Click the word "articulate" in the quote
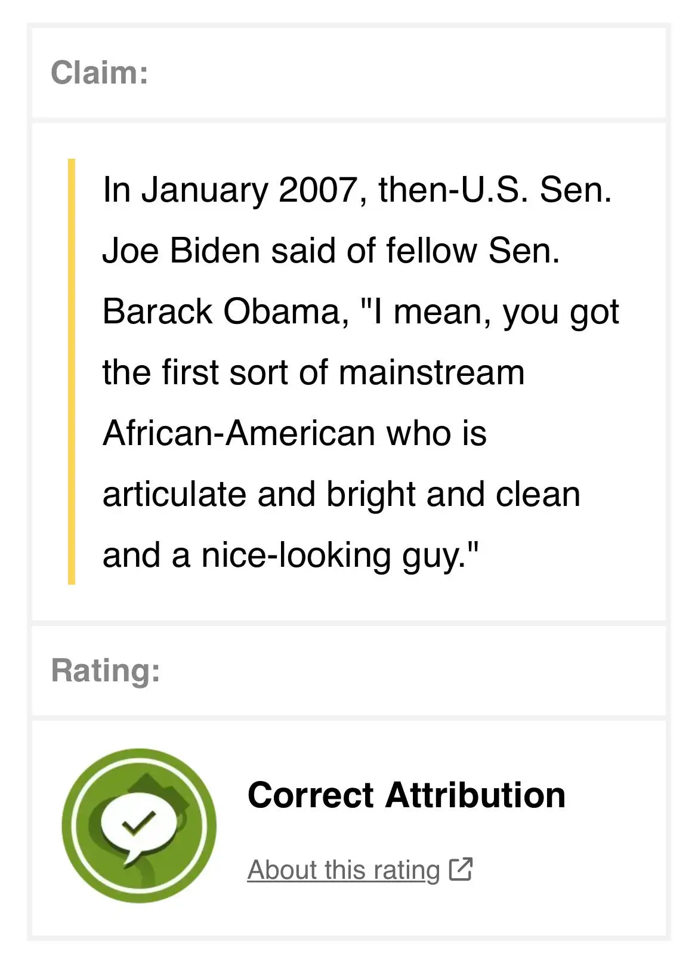Image resolution: width=698 pixels, height=954 pixels. [174, 494]
